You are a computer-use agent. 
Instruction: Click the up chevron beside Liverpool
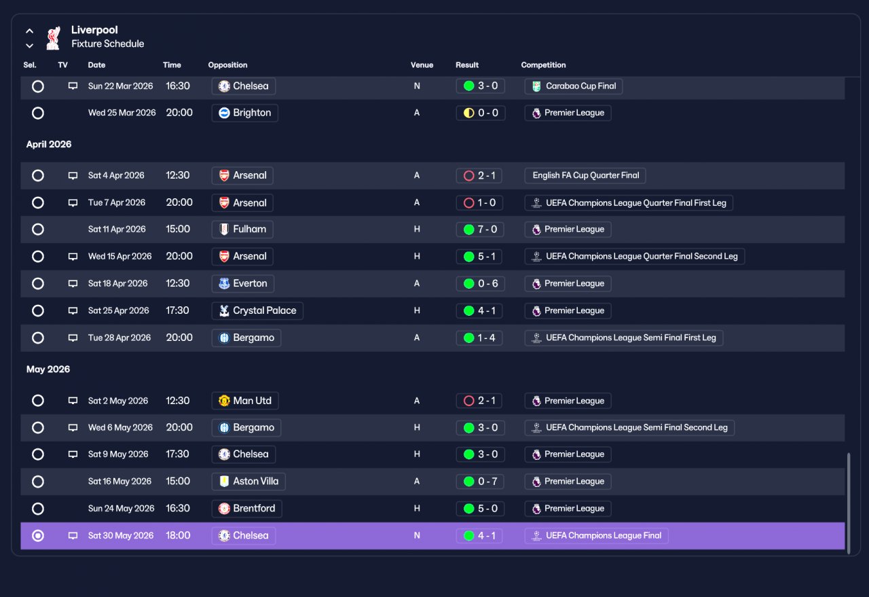click(x=29, y=31)
